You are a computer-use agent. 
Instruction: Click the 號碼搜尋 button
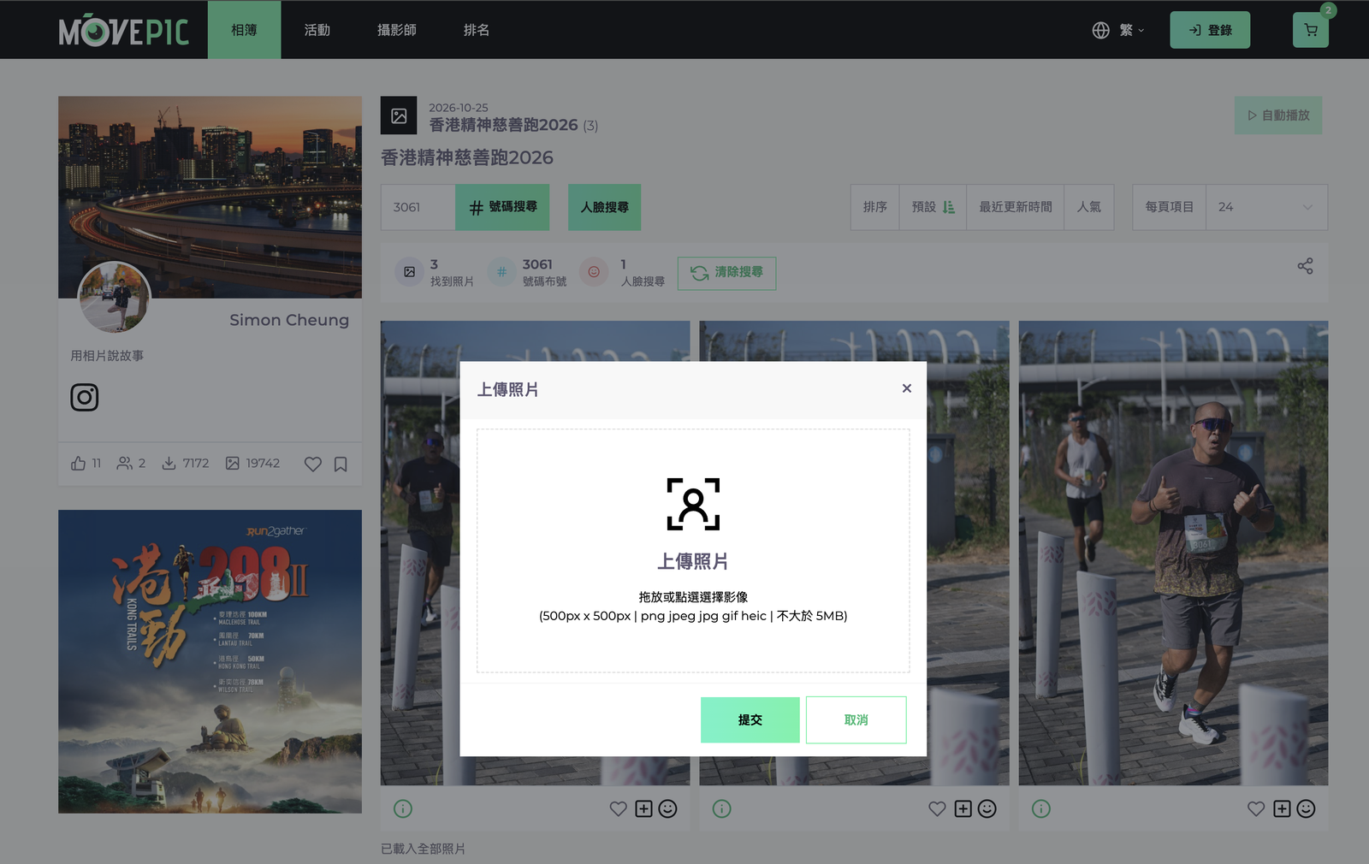(x=502, y=207)
